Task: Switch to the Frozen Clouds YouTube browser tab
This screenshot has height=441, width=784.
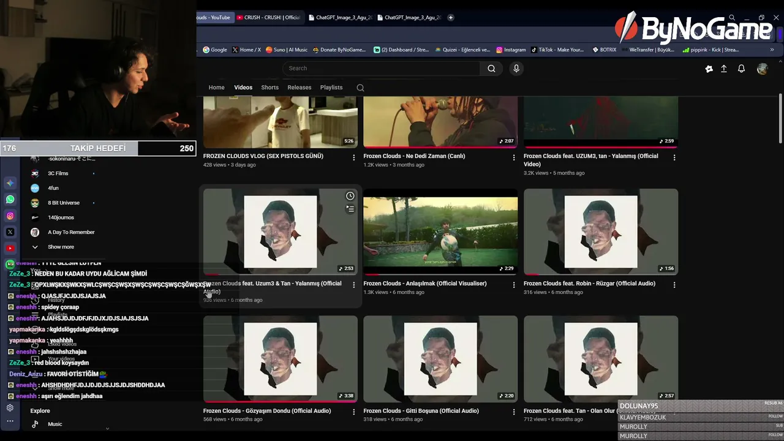Action: [214, 18]
